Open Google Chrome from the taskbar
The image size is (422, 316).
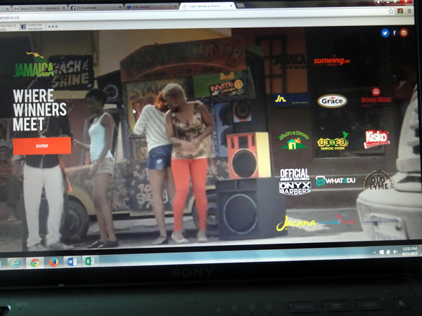click(34, 263)
